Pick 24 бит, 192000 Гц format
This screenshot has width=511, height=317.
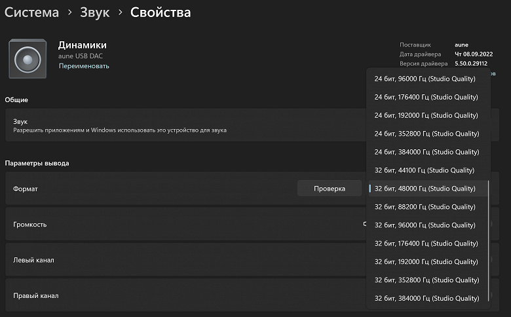(x=426, y=115)
